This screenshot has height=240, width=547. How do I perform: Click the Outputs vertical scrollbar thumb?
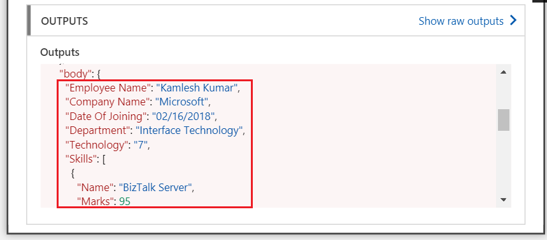coord(504,120)
